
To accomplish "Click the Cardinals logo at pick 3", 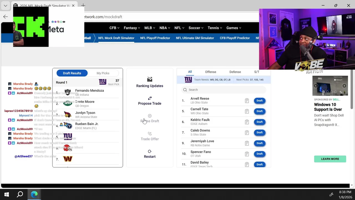I will [68, 114].
